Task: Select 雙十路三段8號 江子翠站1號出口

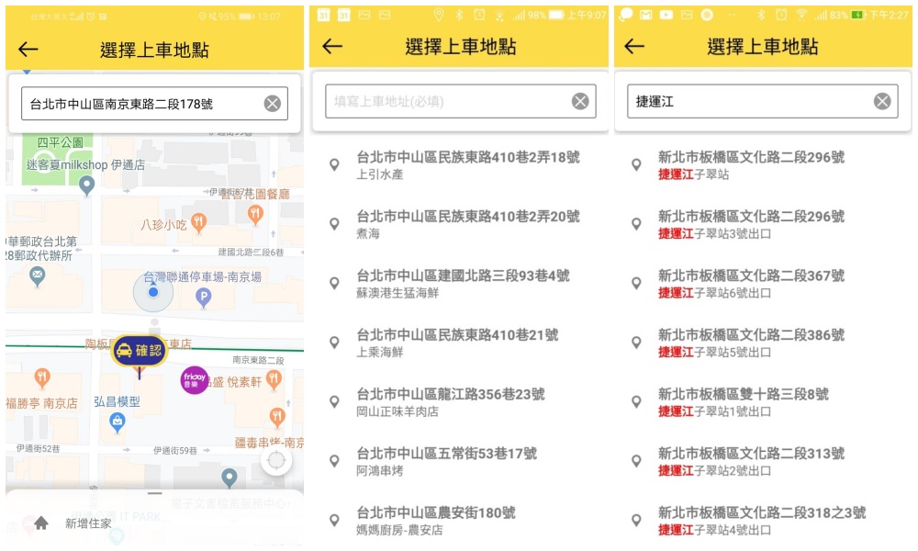Action: (743, 401)
